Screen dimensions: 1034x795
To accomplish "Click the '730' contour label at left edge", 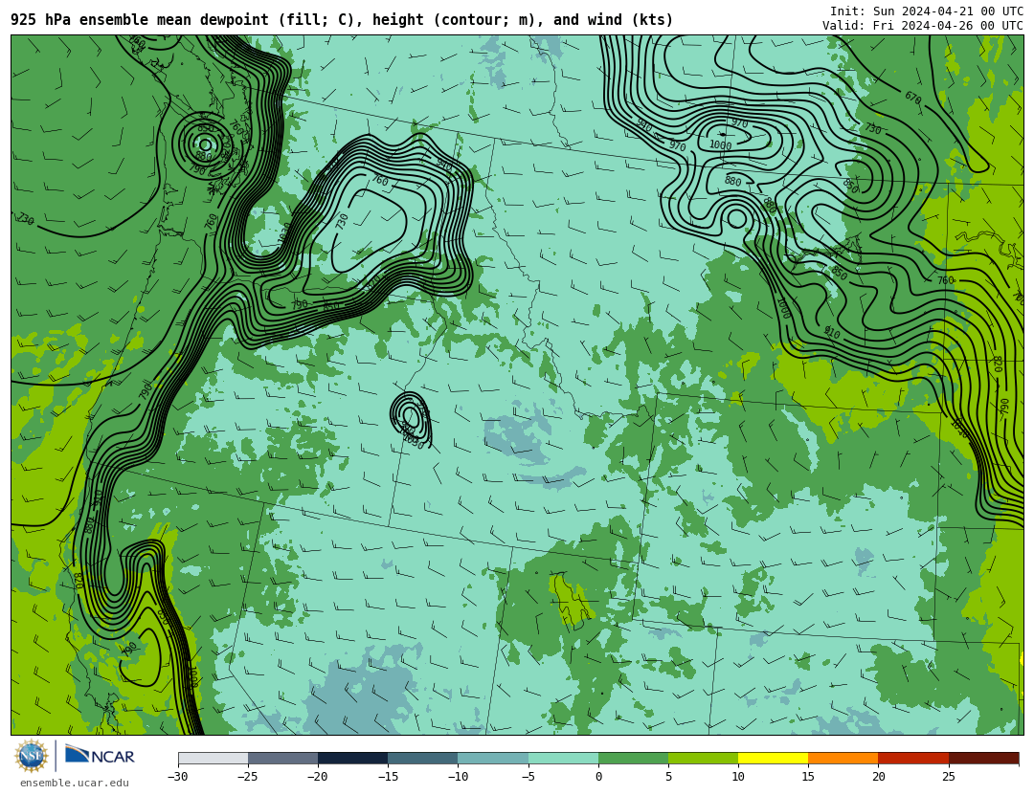I will [x=25, y=219].
